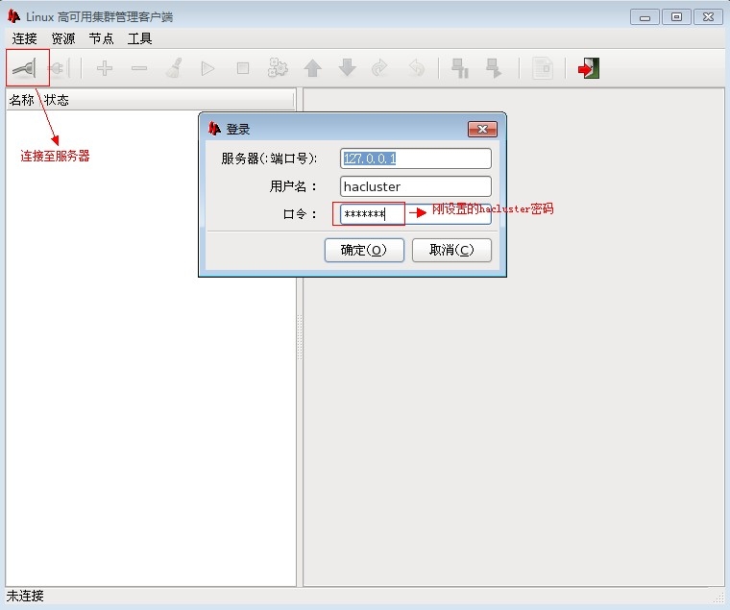This screenshot has width=730, height=610.
Task: Close the 登录 dialog with red X
Action: coord(482,130)
